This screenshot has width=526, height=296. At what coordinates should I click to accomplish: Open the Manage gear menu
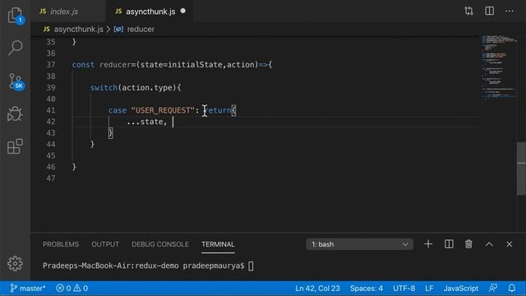point(15,263)
